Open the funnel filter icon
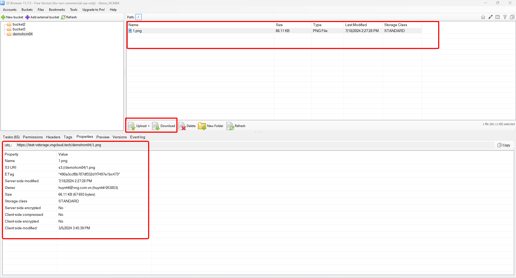Screen dimensions: 516x278 (x=505, y=17)
